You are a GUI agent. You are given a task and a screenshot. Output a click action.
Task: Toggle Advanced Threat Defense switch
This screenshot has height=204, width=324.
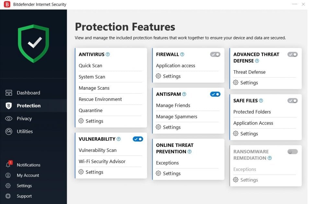click(293, 55)
